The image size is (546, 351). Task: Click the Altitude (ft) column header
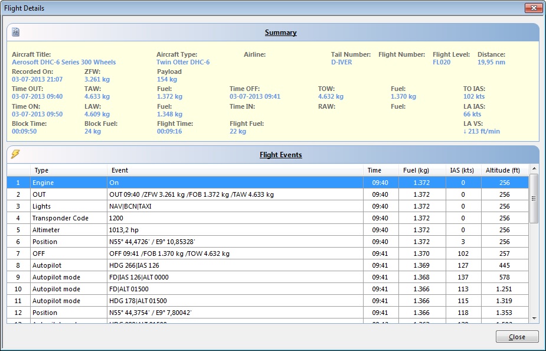click(x=505, y=170)
